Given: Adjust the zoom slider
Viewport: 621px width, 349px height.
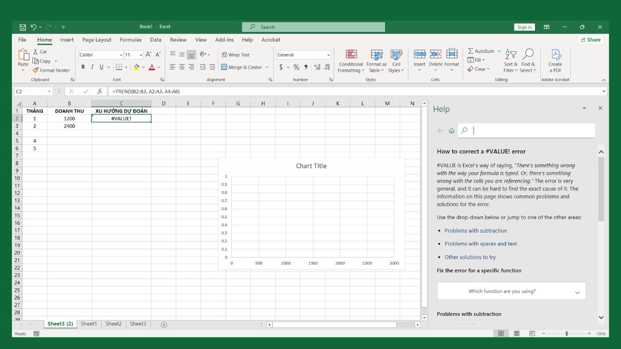Looking at the screenshot, I should pos(567,333).
